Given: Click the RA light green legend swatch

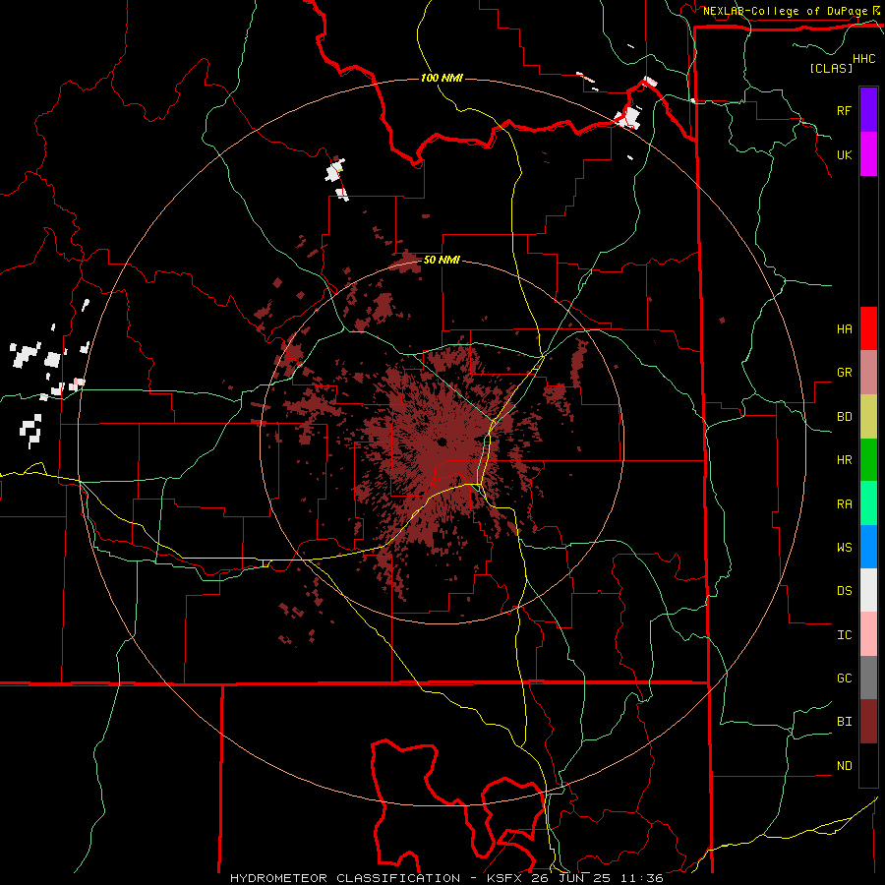Looking at the screenshot, I should pos(868,503).
